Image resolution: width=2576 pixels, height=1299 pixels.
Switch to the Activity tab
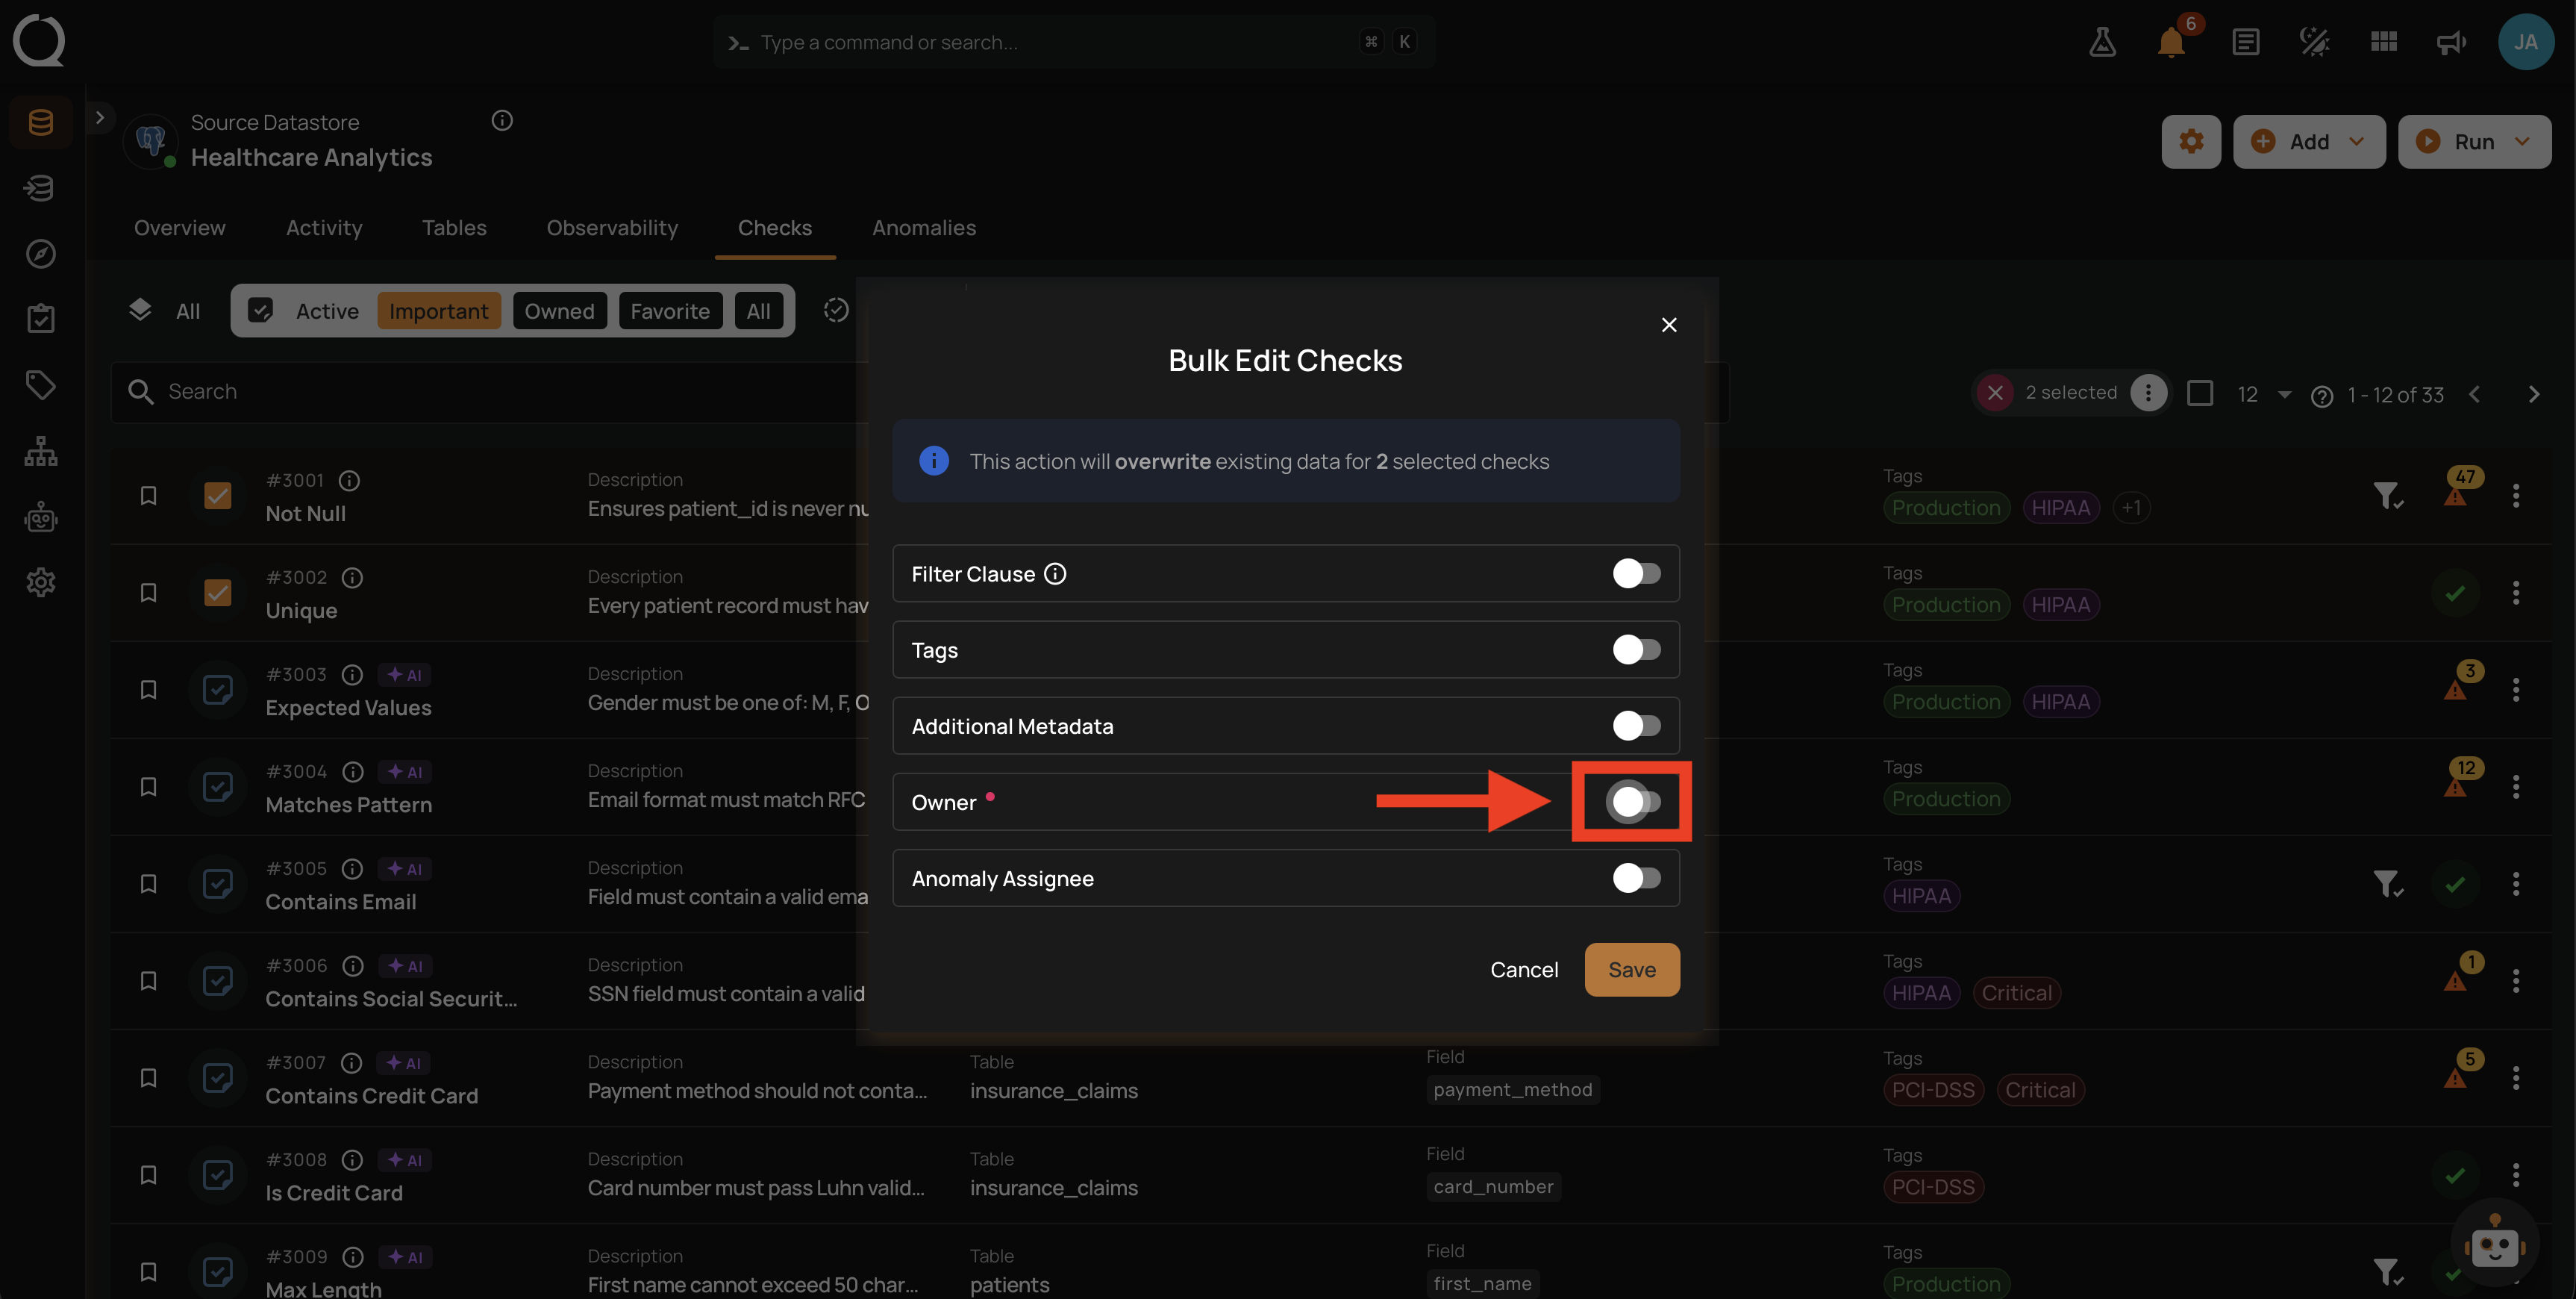(324, 228)
